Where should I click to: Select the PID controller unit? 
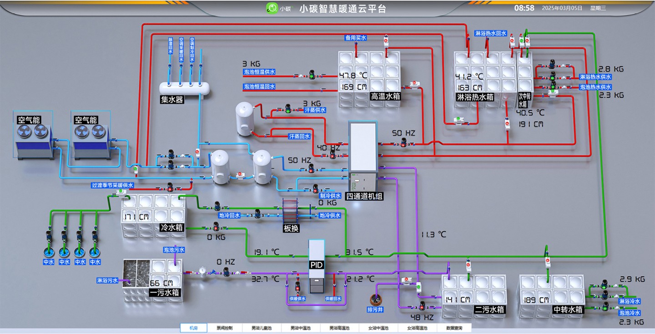click(317, 265)
